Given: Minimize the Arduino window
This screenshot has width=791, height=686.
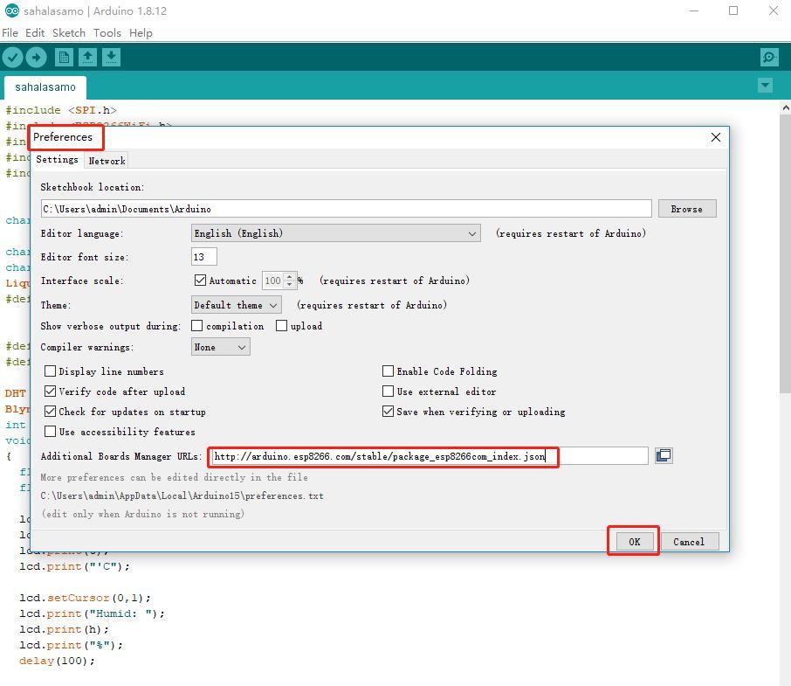Looking at the screenshot, I should click(x=694, y=10).
